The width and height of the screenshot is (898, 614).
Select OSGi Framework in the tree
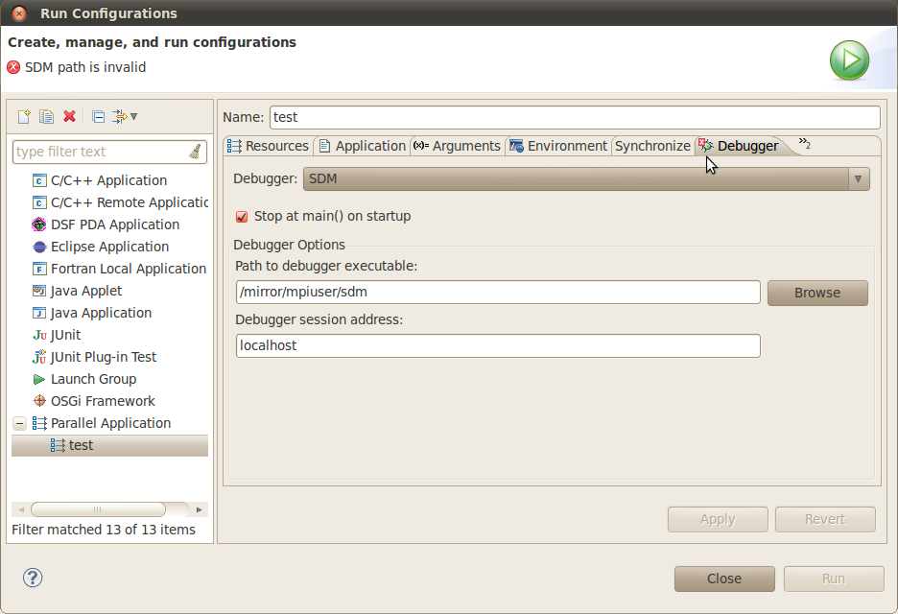coord(103,401)
